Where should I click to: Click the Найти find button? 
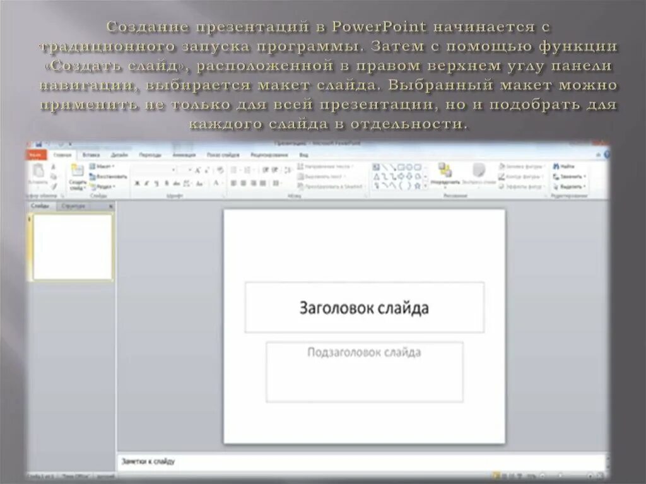563,167
